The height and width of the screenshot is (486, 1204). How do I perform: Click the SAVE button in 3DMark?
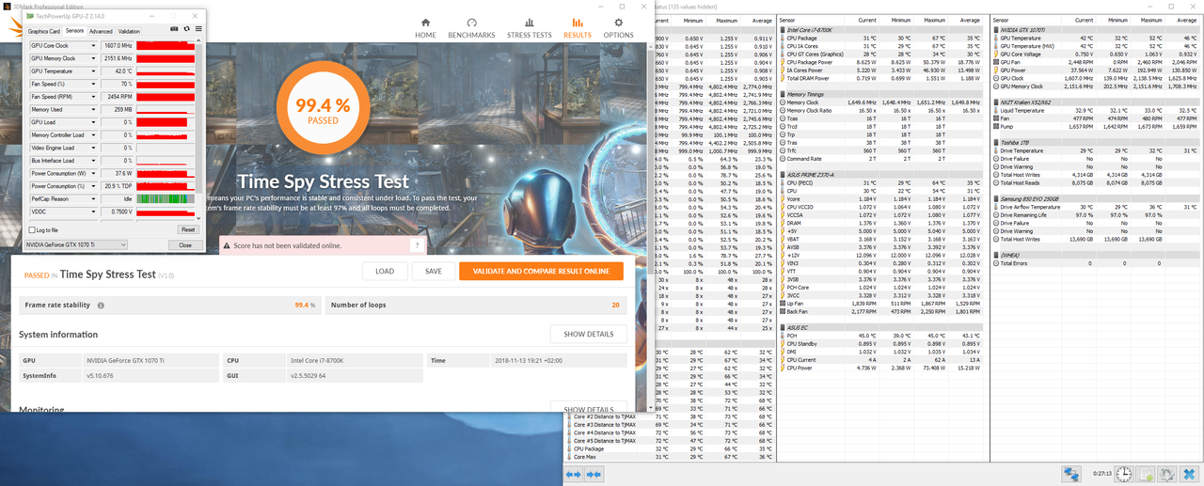[x=433, y=271]
